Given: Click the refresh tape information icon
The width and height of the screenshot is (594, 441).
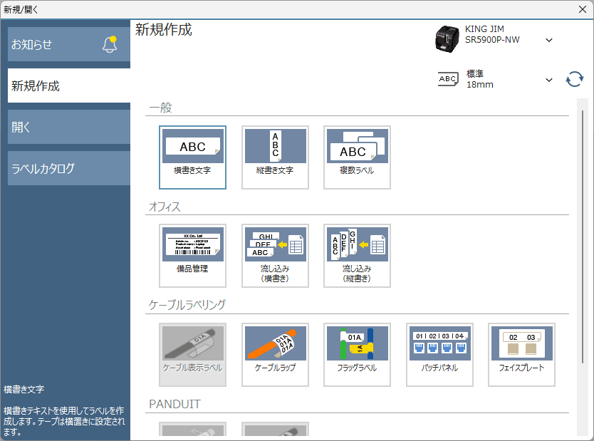Looking at the screenshot, I should [574, 79].
